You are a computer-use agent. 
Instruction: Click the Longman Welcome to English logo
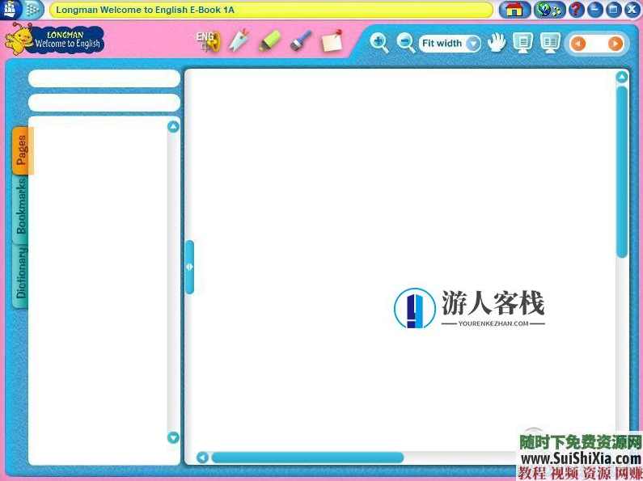coord(55,40)
